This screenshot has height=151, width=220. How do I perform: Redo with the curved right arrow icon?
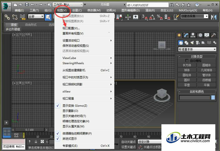click(x=41, y=5)
